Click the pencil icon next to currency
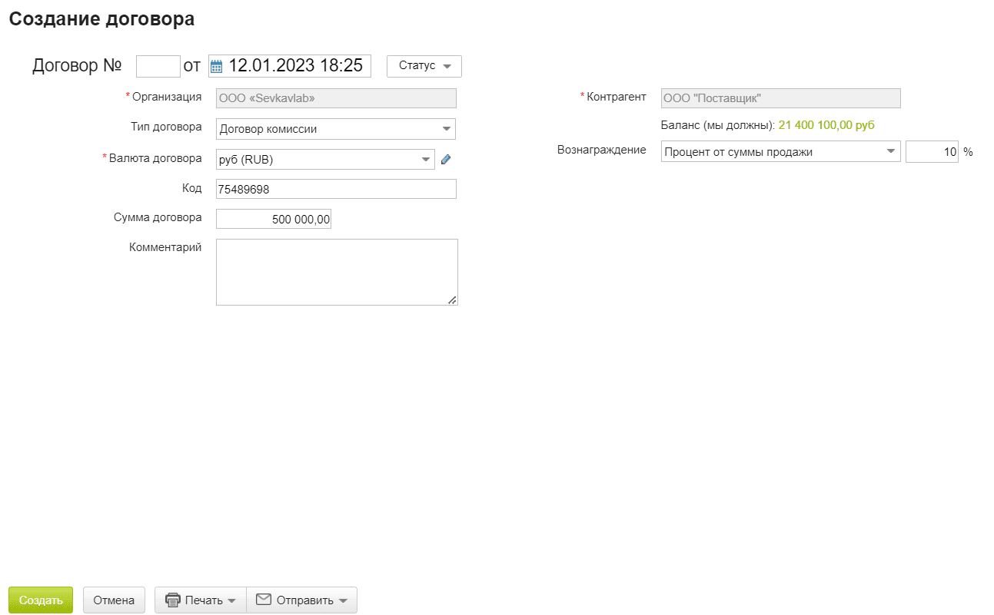The image size is (994, 615). tap(445, 160)
